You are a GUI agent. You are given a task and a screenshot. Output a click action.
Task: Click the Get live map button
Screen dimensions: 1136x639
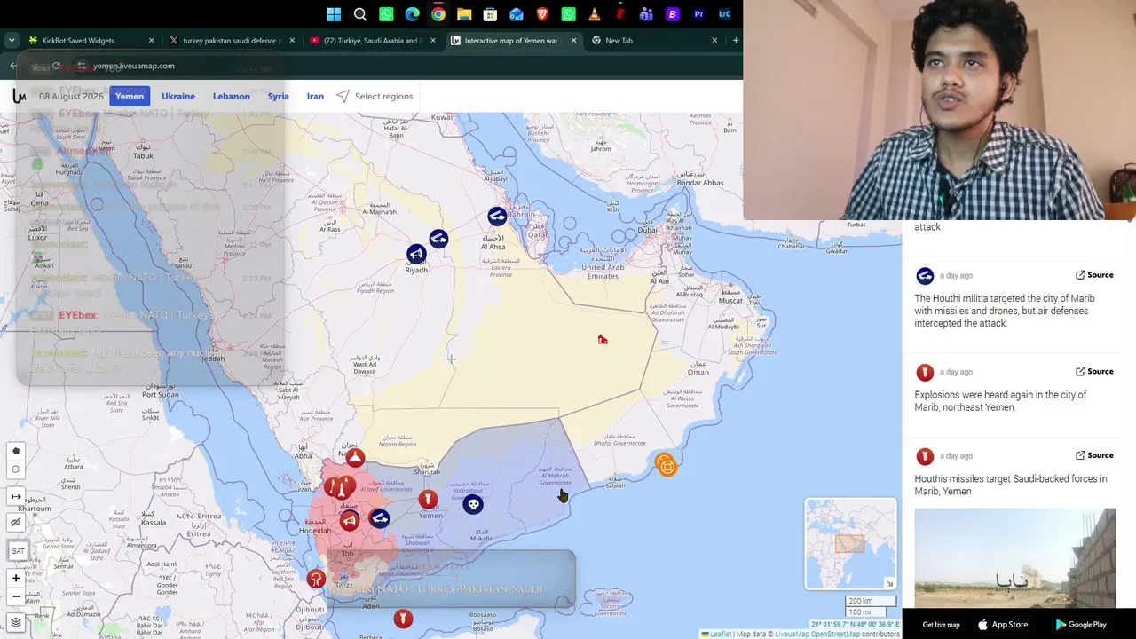point(941,625)
